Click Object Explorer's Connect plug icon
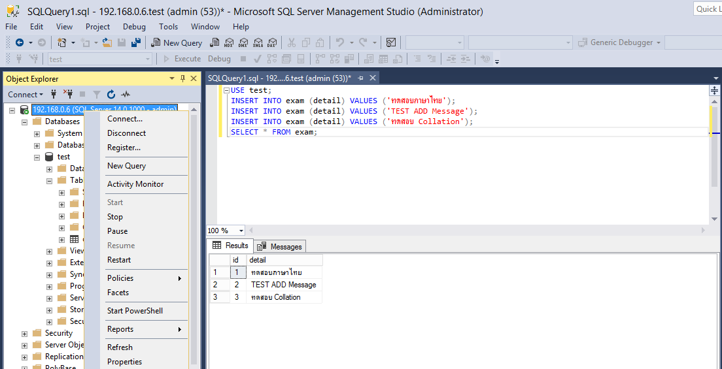This screenshot has height=369, width=722. point(54,94)
